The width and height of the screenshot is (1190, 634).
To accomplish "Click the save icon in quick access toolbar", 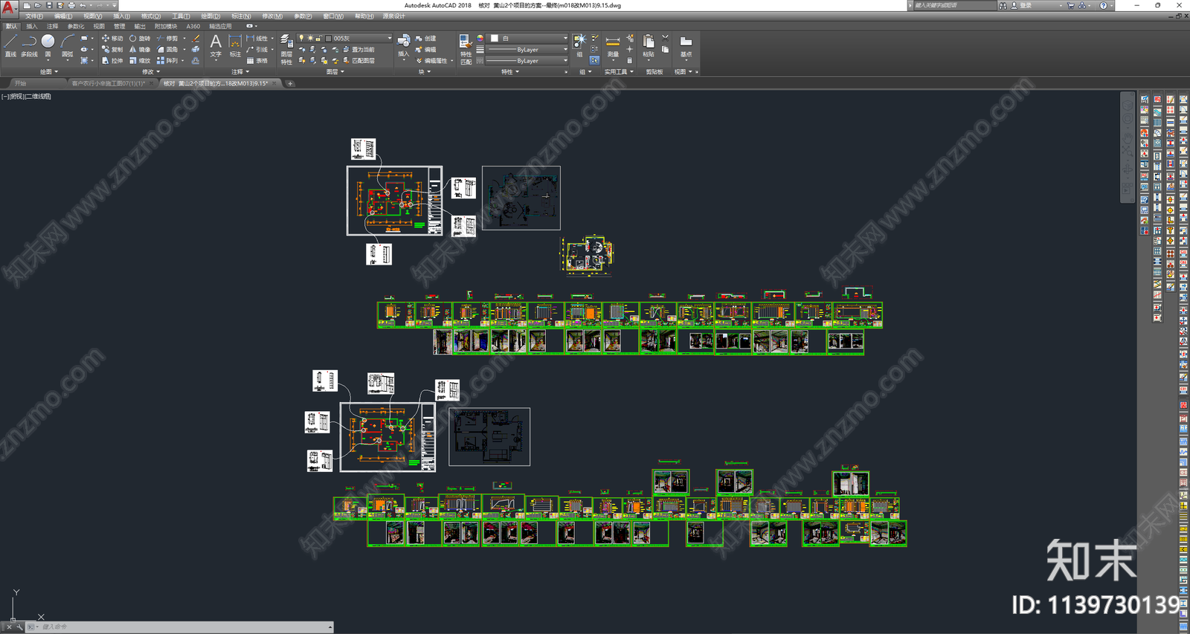I will click(49, 5).
